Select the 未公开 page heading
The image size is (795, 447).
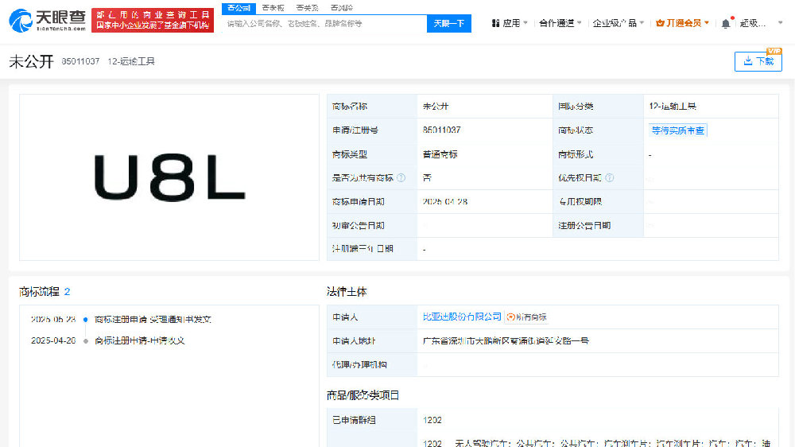(x=32, y=61)
